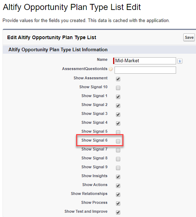Viewport: 196px width, 217px height.
Task: Click the Save button
Action: point(189,37)
